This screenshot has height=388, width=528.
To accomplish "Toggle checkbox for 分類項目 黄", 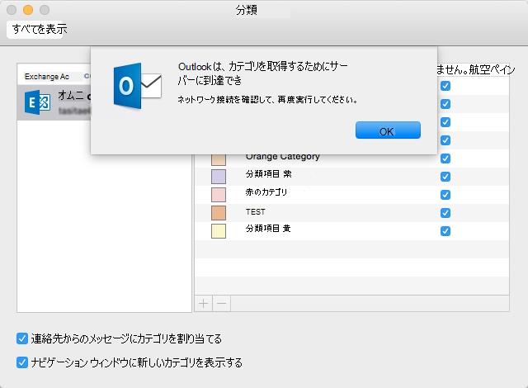I will (445, 231).
